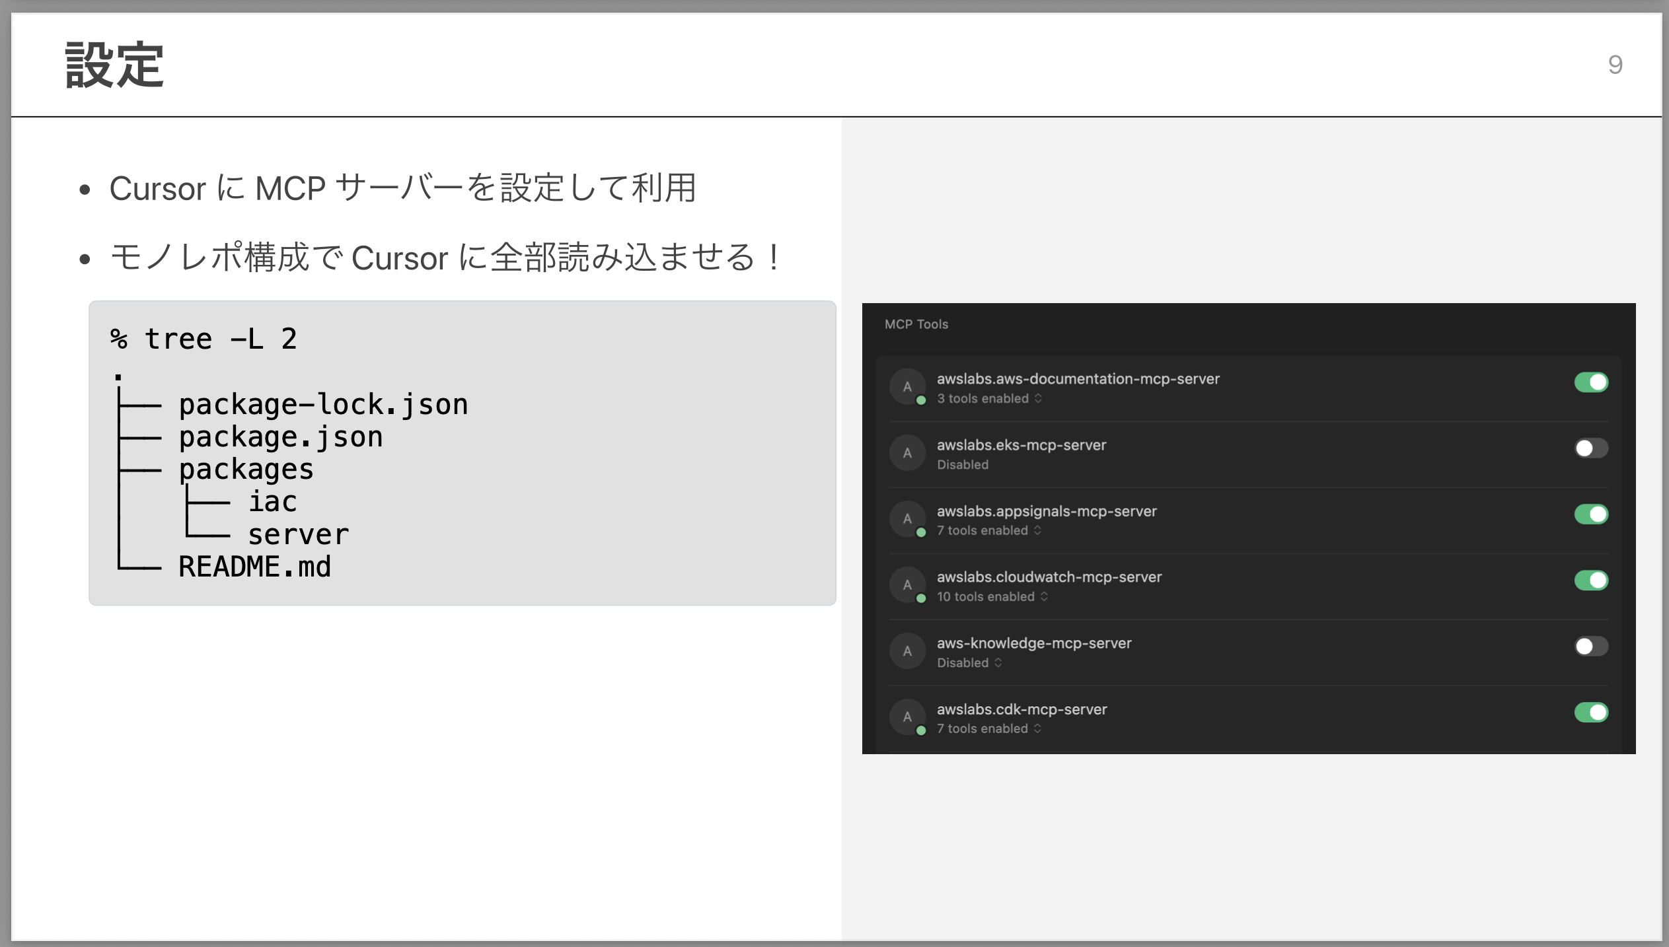Toggle awslabs.cdk-mcp-server switch
1669x947 pixels.
point(1591,712)
